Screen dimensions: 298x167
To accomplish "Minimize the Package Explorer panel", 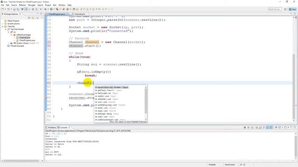I will (37, 14).
